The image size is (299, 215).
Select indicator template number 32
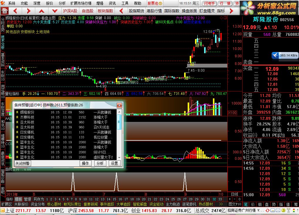pyautogui.click(x=214, y=199)
